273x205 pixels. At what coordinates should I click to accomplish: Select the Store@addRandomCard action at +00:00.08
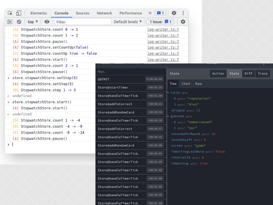[x=131, y=146]
